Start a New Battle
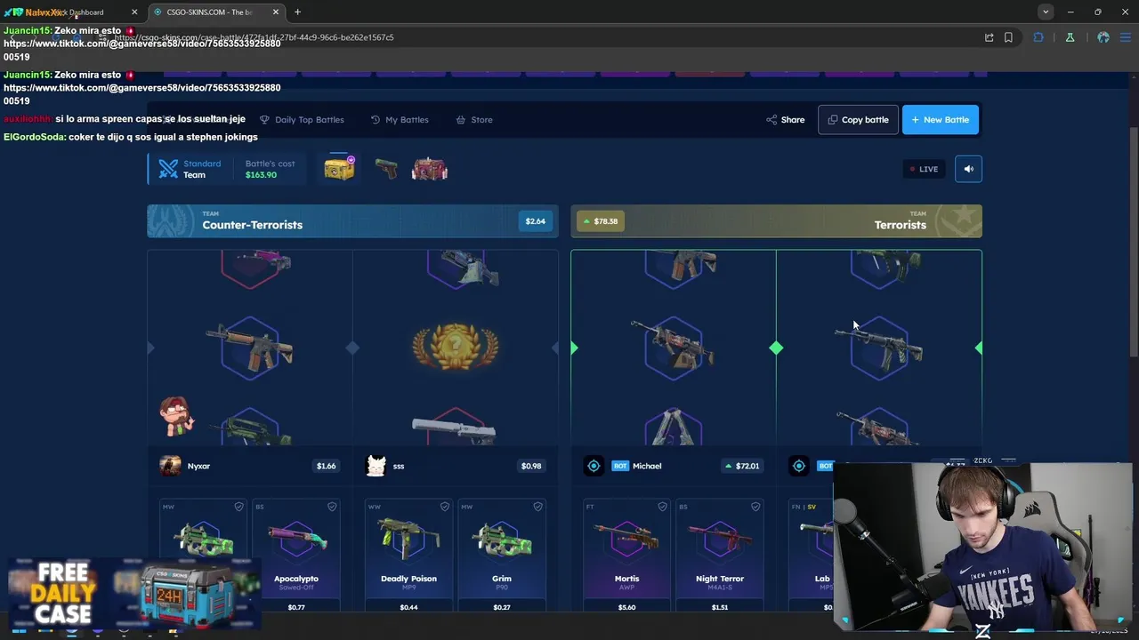Viewport: 1139px width, 640px height. pos(941,119)
